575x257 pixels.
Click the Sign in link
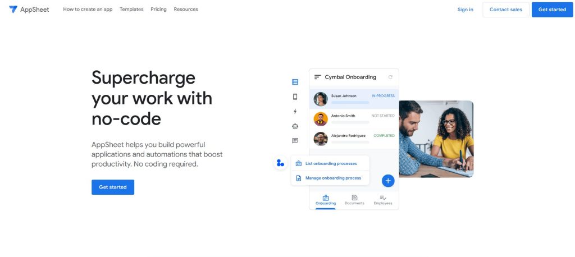coord(465,10)
